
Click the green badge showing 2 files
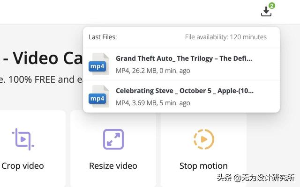pos(272,6)
